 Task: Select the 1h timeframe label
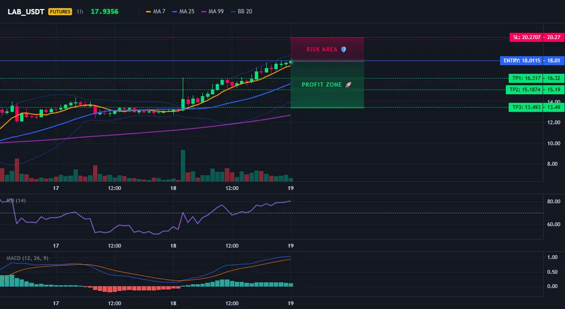point(80,11)
